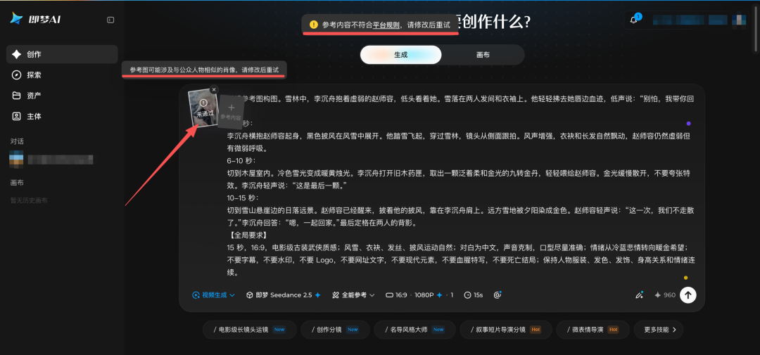The height and width of the screenshot is (355, 760).
Task: Select the 名导风格大师 skill chip
Action: point(414,329)
